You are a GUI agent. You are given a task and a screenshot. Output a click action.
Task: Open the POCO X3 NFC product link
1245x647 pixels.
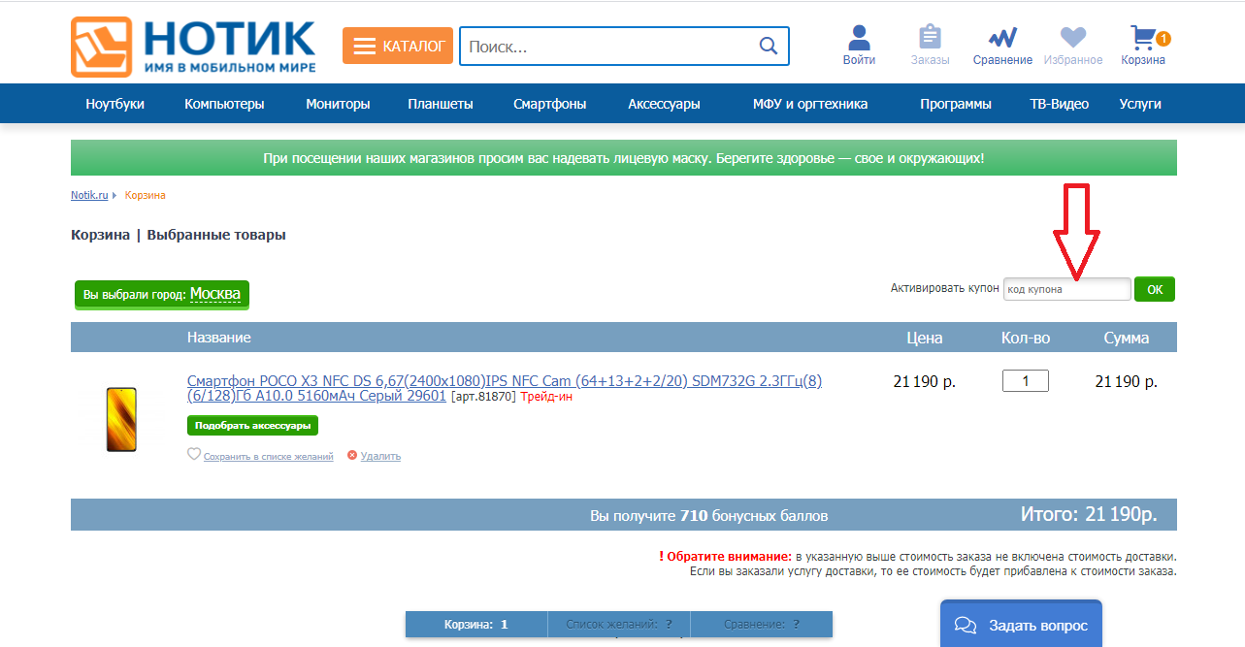tap(505, 388)
